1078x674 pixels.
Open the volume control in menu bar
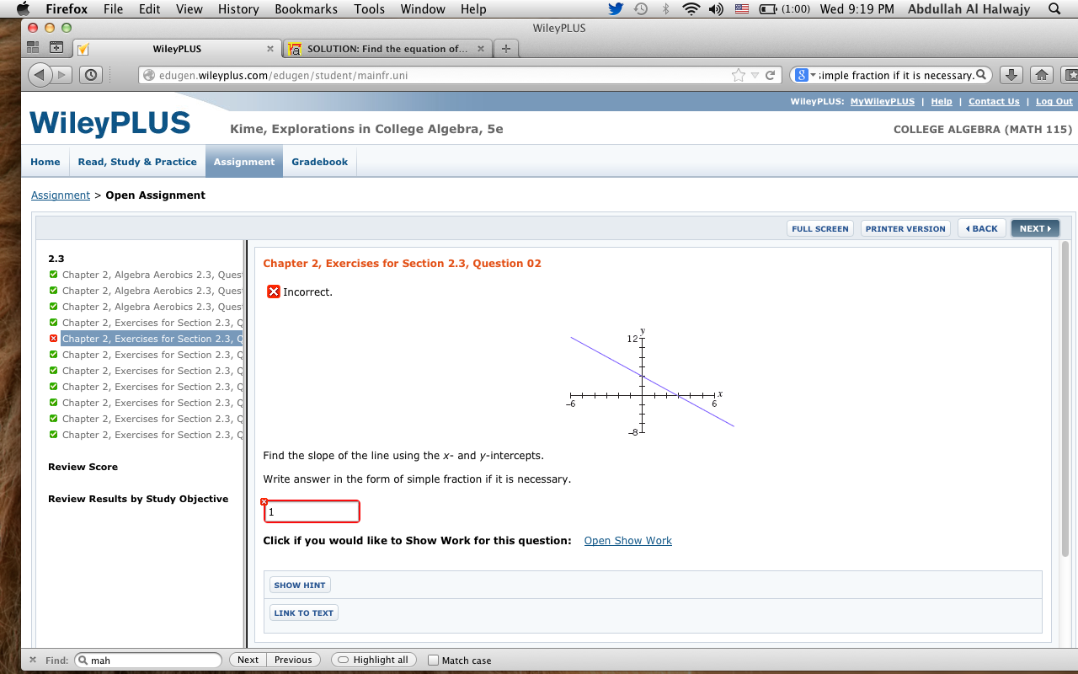[717, 9]
